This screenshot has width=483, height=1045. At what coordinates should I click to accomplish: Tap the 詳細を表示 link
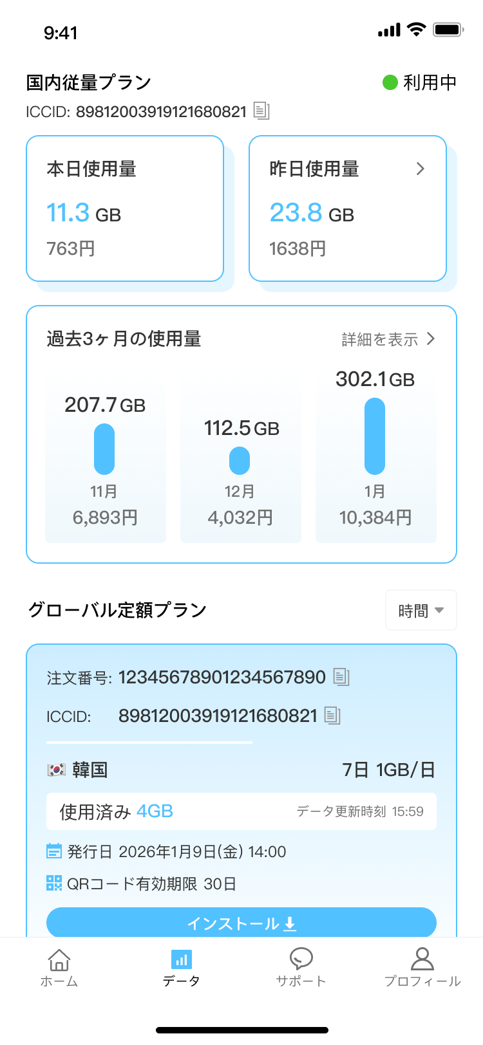pyautogui.click(x=380, y=339)
